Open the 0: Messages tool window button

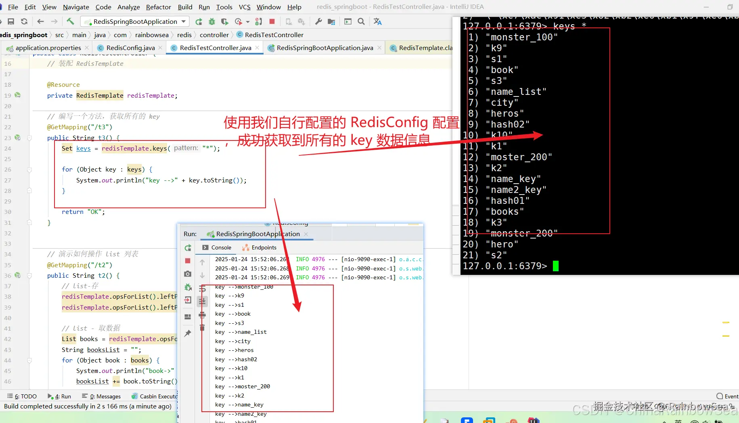pyautogui.click(x=101, y=396)
